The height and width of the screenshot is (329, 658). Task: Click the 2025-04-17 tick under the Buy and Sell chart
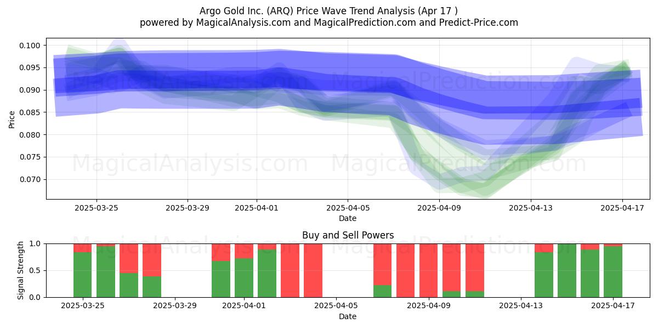coord(612,306)
